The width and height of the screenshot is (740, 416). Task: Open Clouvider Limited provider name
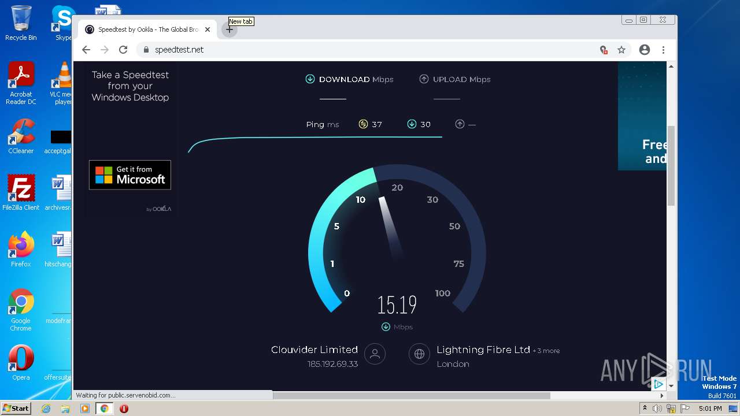[x=314, y=350]
